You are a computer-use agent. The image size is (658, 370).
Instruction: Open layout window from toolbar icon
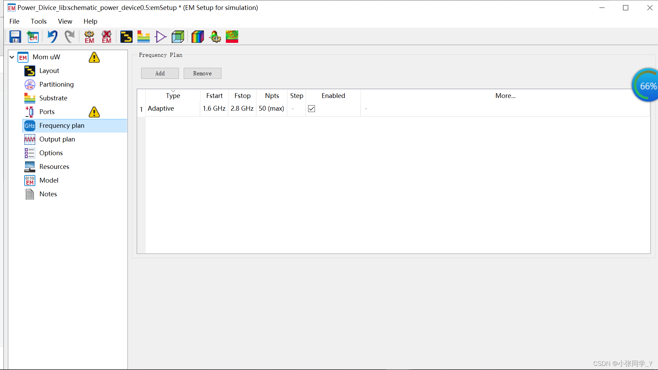[x=126, y=37]
